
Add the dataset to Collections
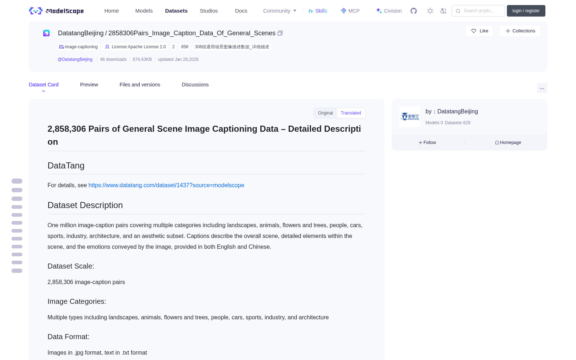[x=520, y=31]
